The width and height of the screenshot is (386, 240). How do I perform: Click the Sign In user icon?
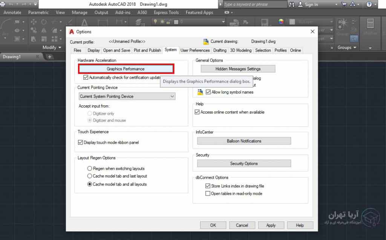pyautogui.click(x=301, y=5)
